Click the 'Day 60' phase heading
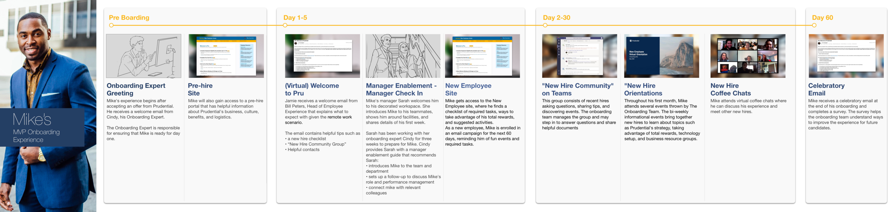 pos(822,17)
